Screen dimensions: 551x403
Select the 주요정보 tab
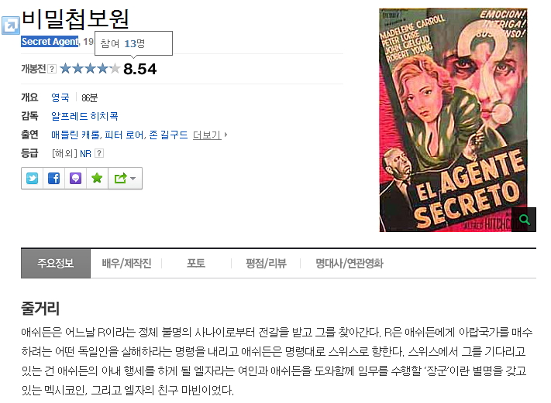[56, 264]
